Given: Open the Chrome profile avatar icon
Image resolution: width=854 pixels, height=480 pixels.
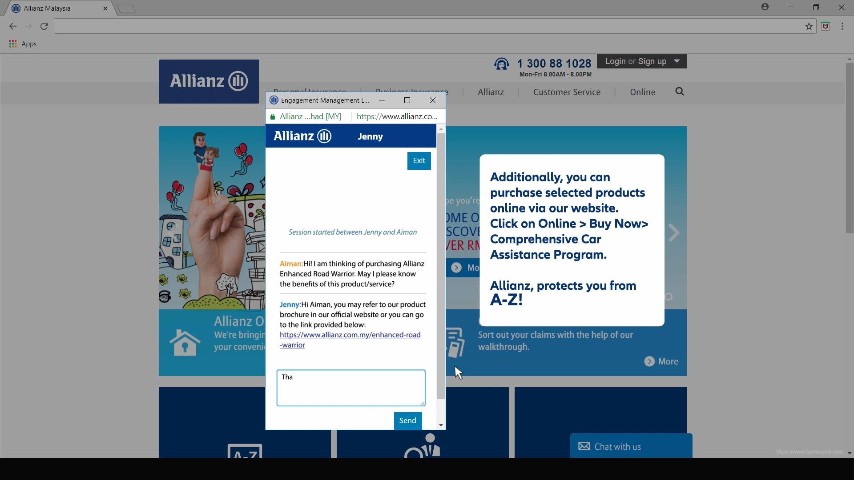Looking at the screenshot, I should [765, 7].
